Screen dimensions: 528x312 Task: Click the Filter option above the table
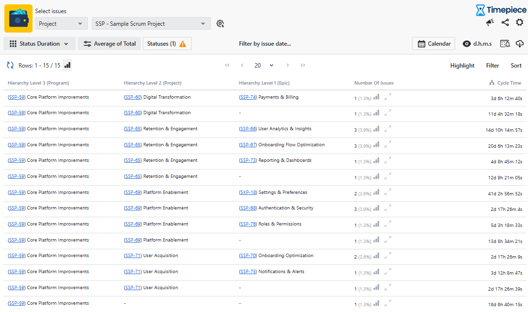493,66
